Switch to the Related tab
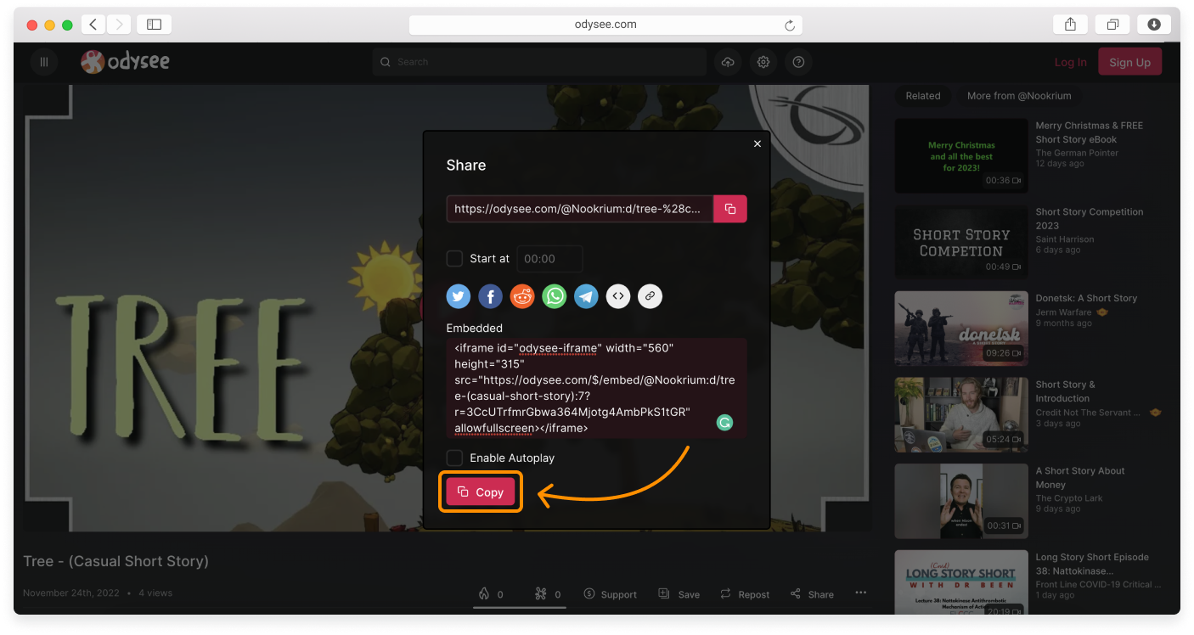 coord(923,95)
